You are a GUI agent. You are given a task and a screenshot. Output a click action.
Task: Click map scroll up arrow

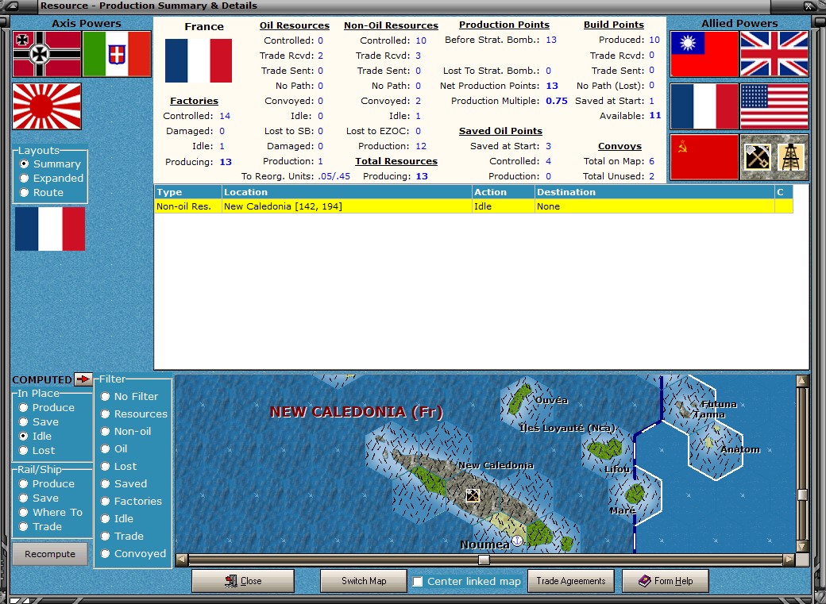tap(802, 380)
